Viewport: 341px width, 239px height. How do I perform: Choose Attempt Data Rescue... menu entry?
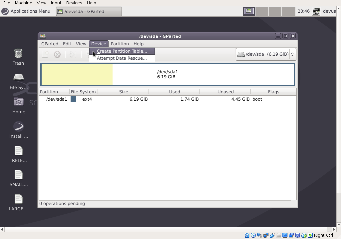click(x=122, y=58)
